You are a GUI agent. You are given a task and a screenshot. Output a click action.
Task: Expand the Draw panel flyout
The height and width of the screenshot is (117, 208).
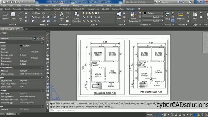pos(13,25)
